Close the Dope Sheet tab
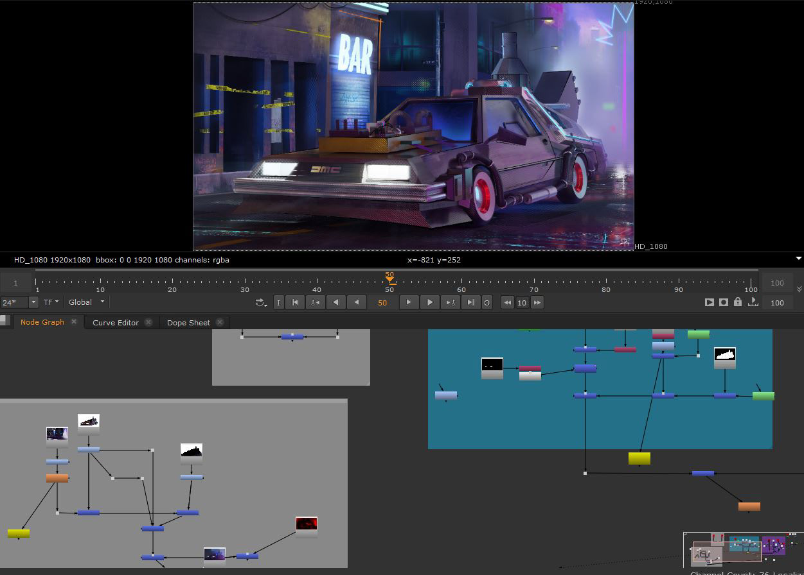804x575 pixels. point(220,322)
